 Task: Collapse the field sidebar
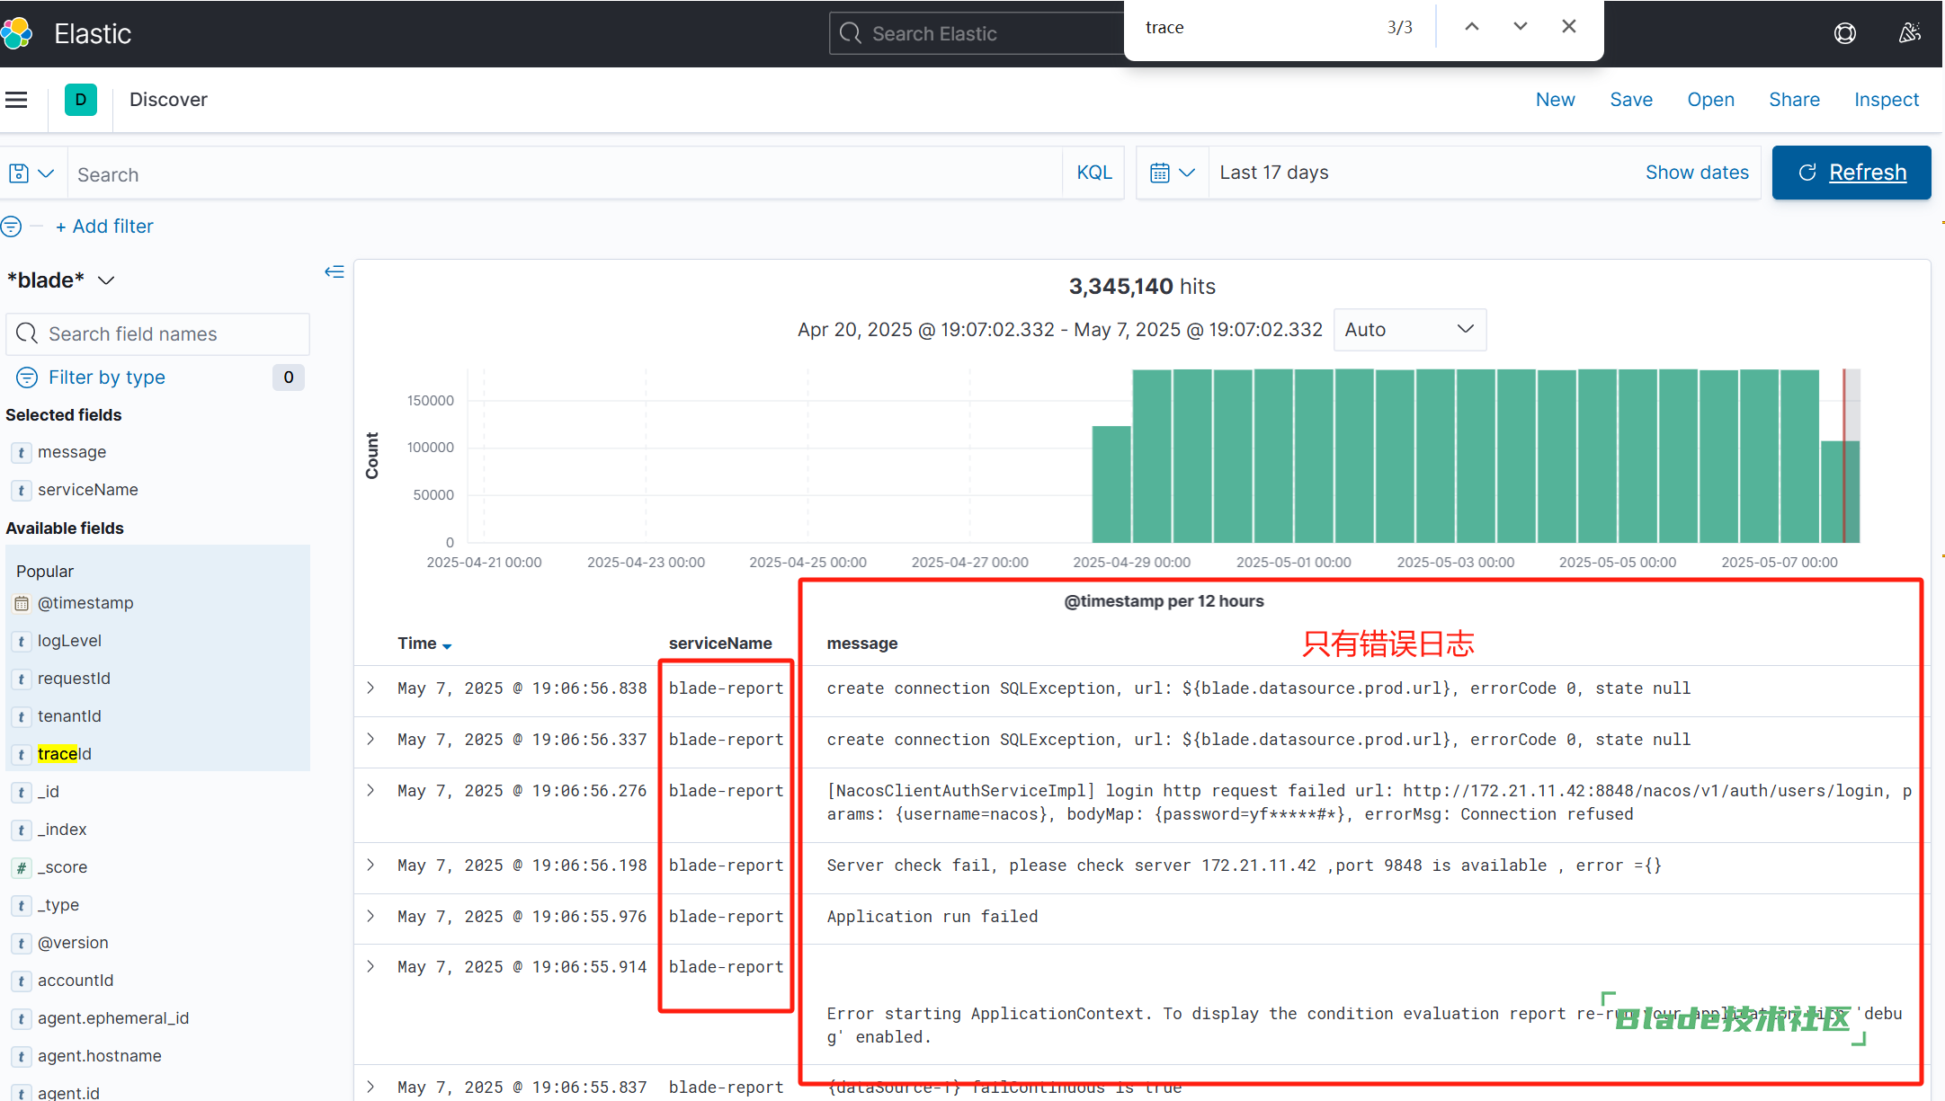(x=335, y=271)
